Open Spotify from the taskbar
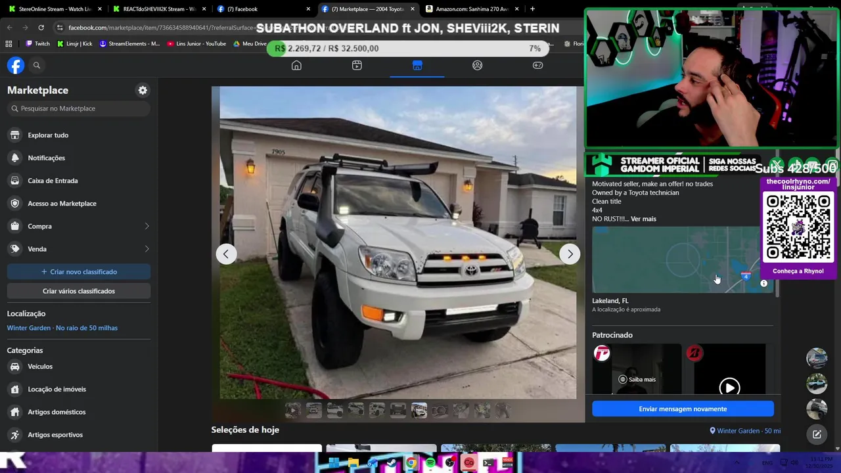This screenshot has height=473, width=841. click(x=430, y=463)
